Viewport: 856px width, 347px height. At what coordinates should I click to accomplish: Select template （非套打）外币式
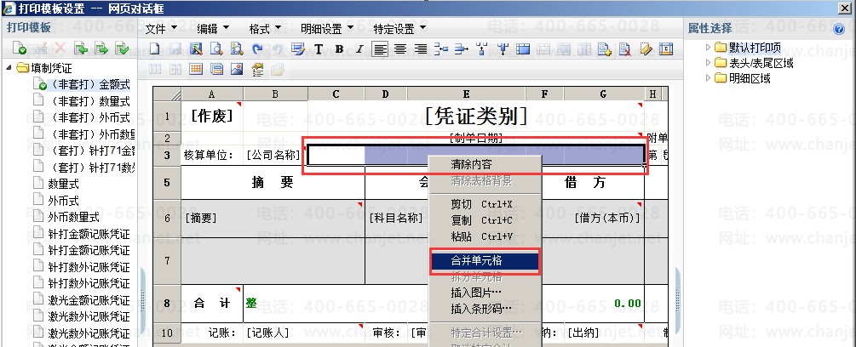(x=89, y=117)
